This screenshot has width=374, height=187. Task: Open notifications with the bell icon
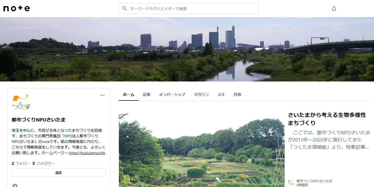pyautogui.click(x=334, y=9)
